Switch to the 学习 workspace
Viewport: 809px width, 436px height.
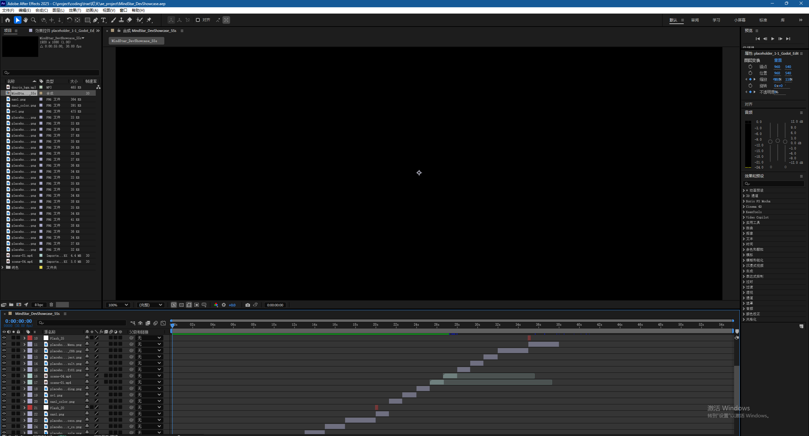716,20
